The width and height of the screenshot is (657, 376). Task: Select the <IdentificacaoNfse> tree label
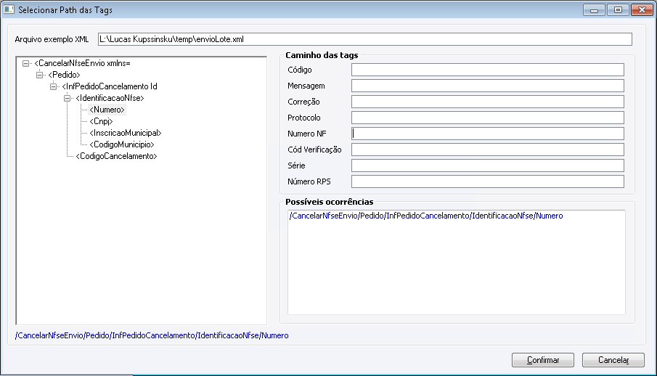tap(110, 98)
